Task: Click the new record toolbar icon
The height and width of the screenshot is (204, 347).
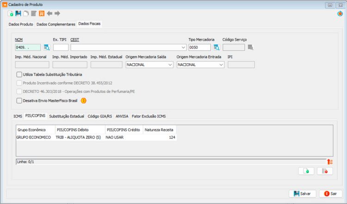Action: (10, 13)
